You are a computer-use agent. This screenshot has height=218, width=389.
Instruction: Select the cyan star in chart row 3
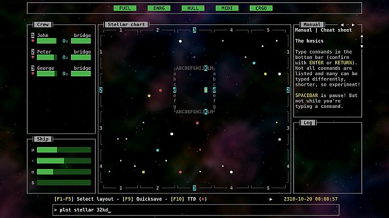pos(158,150)
